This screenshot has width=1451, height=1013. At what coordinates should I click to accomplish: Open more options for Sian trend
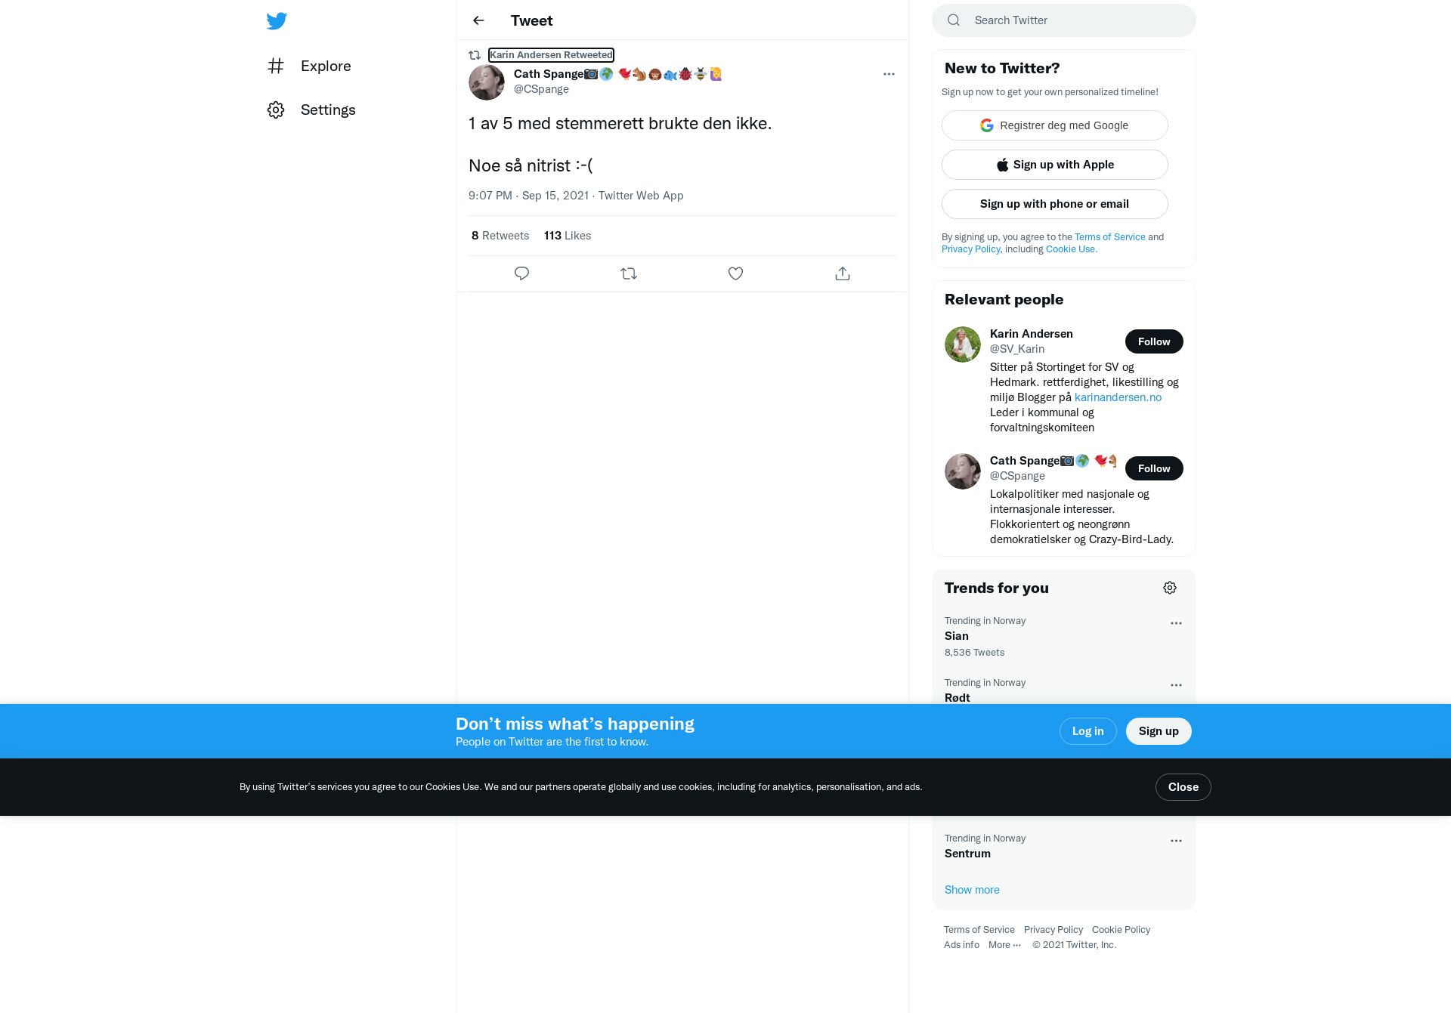point(1176,623)
